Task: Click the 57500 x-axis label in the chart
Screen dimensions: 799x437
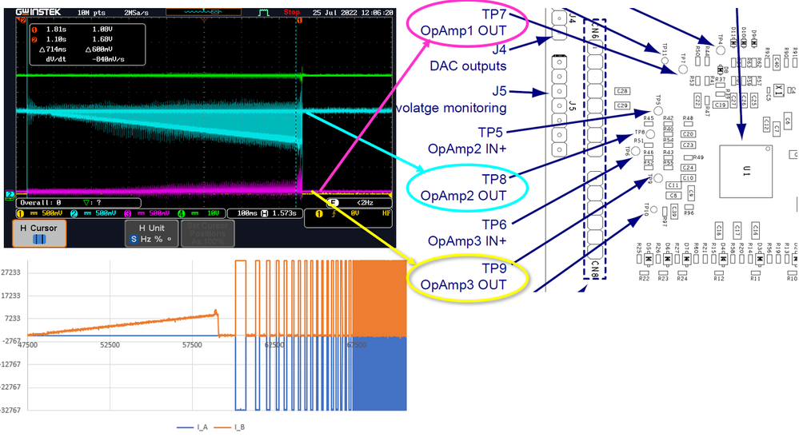Action: (192, 345)
